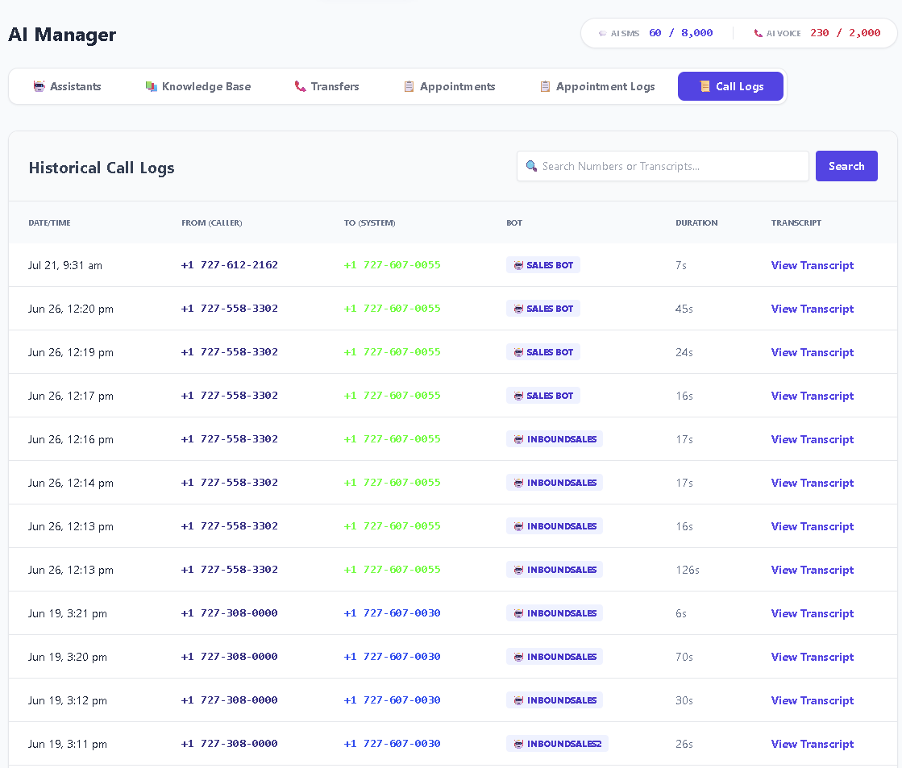Image resolution: width=902 pixels, height=768 pixels.
Task: Click the clipboard icon beside Appointment Logs
Action: (x=546, y=86)
